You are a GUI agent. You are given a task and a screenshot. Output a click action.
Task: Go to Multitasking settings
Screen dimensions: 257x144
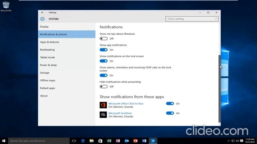click(67, 50)
